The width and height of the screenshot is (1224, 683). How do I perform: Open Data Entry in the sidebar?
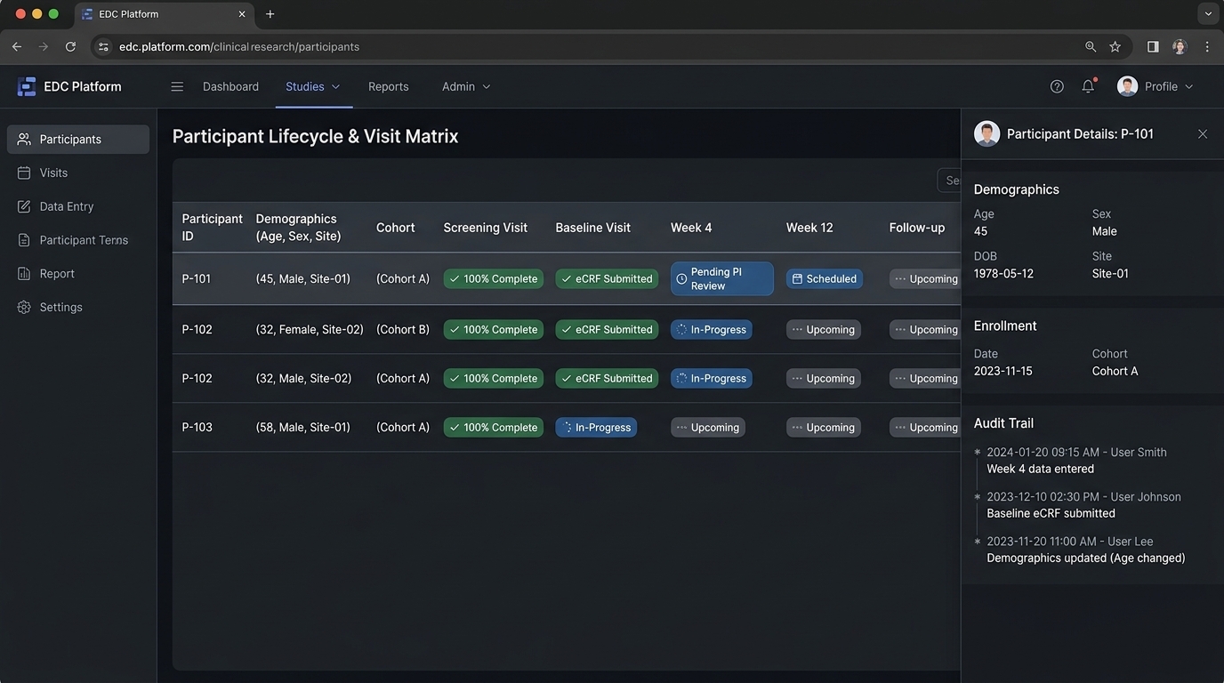coord(78,206)
